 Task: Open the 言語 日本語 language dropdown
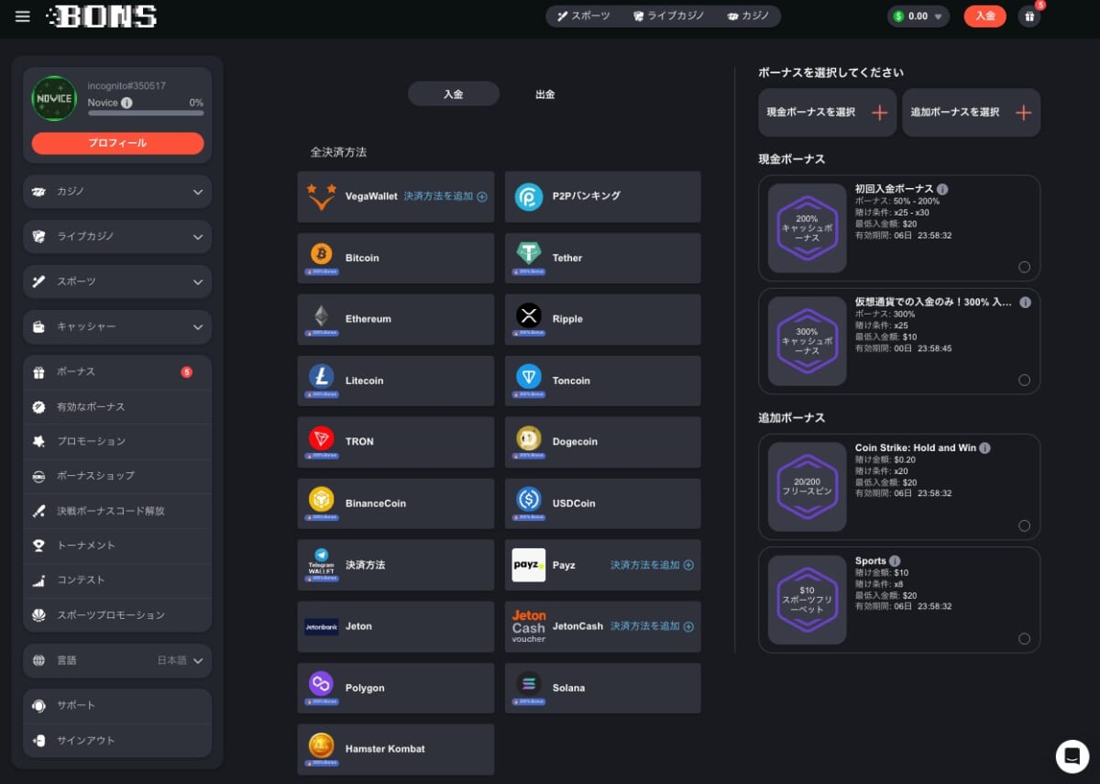(x=117, y=660)
